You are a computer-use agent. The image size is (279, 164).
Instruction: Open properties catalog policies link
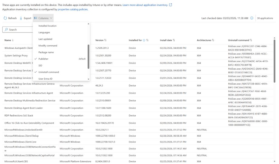coord(73,9)
